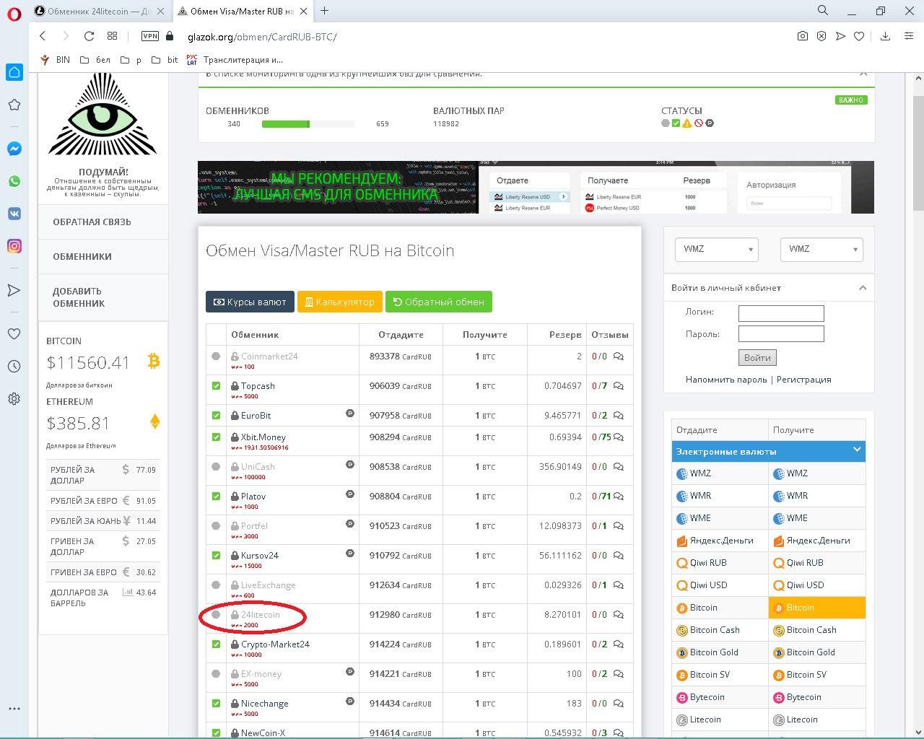
Task: Toggle the green status checkbox for Topcash
Action: 216,386
